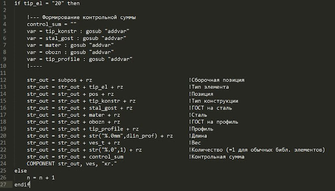Viewport: 335px width, 191px height.
Task: Click line number 12 in the gutter
Action: tap(3, 80)
